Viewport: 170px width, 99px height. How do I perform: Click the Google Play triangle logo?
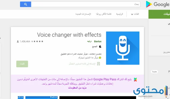point(149,4)
